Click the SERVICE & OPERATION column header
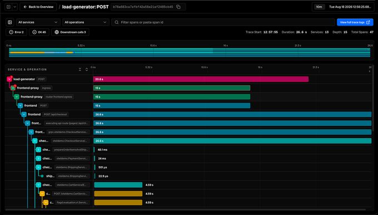Viewport: 378px width, 215px height. [x=27, y=69]
